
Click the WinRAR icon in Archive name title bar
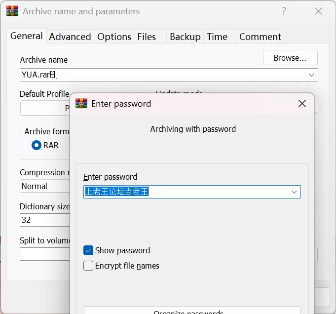click(12, 11)
